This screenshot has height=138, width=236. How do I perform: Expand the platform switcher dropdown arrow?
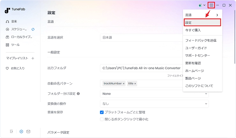pyautogui.click(x=204, y=5)
